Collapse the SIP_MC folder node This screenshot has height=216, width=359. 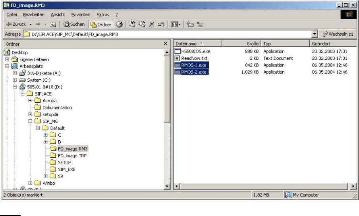pyautogui.click(x=31, y=121)
